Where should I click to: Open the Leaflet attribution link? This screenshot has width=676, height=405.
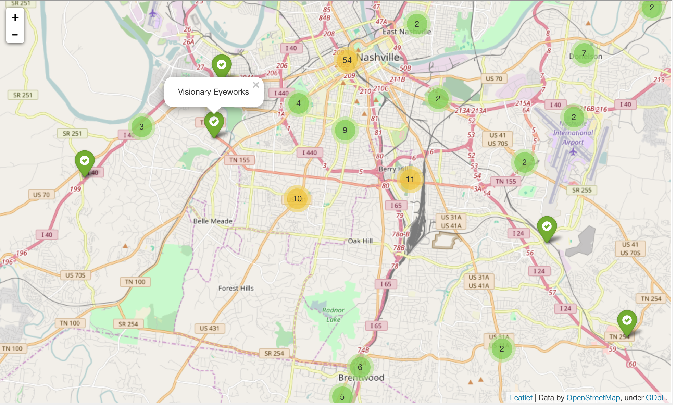[x=521, y=397]
